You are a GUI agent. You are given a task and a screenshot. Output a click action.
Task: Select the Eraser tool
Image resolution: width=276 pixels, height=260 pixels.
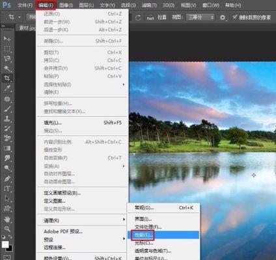7,138
